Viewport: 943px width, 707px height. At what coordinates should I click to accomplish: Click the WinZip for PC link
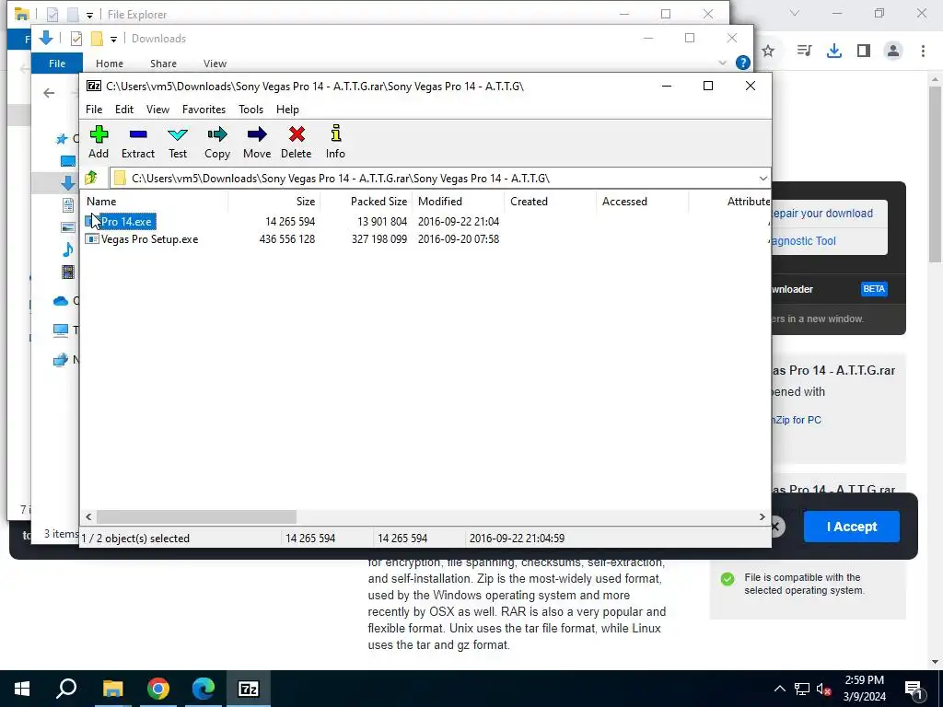797,420
